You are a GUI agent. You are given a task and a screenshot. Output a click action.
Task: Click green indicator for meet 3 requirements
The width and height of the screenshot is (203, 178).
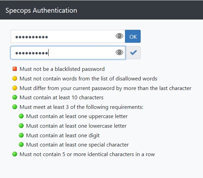pos(15,107)
